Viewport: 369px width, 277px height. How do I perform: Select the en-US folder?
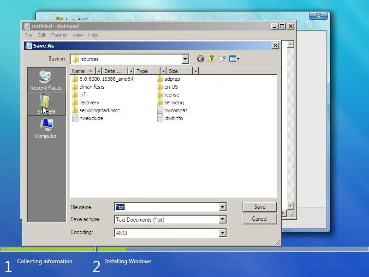click(167, 87)
